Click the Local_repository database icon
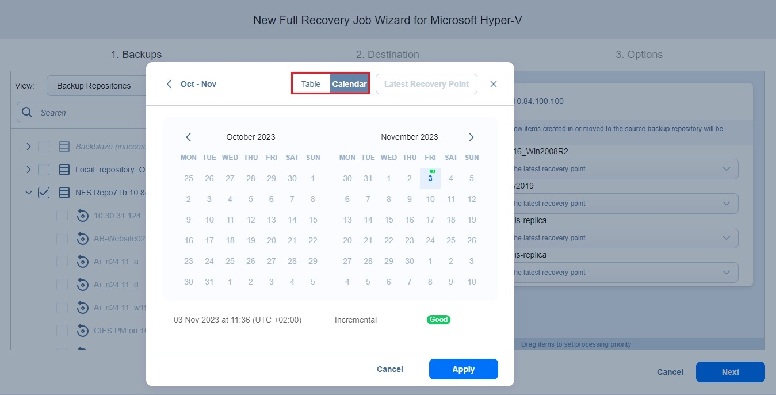This screenshot has width=776, height=395. tap(64, 170)
